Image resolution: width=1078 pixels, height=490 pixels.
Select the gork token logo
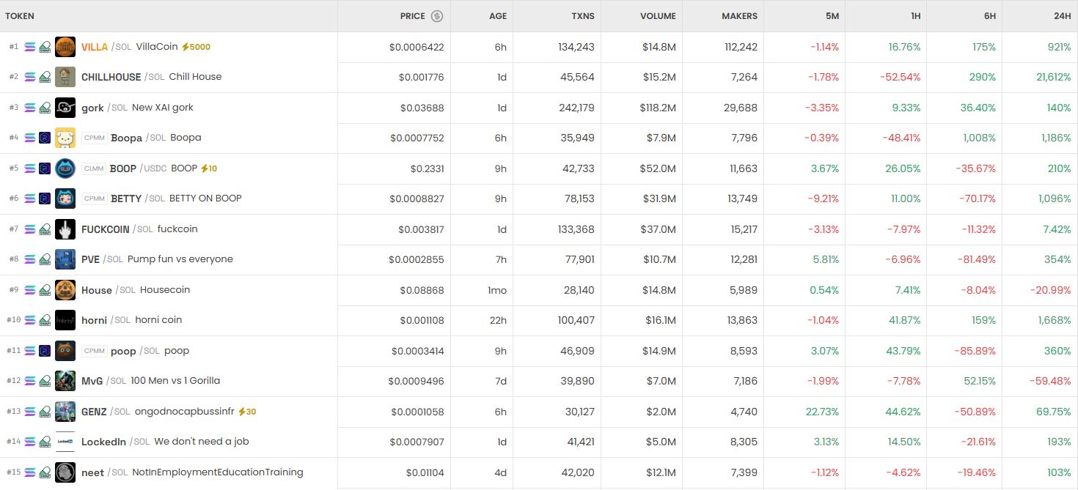(65, 108)
